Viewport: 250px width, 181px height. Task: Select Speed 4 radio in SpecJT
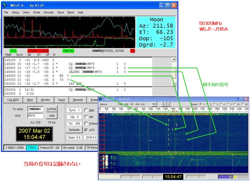221,104
